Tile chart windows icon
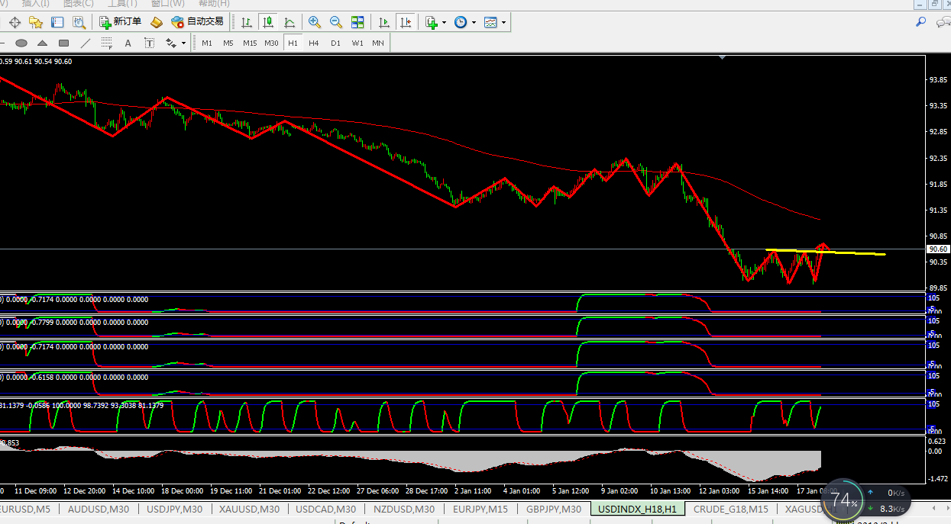Viewport: 951px width, 524px height. 357,22
